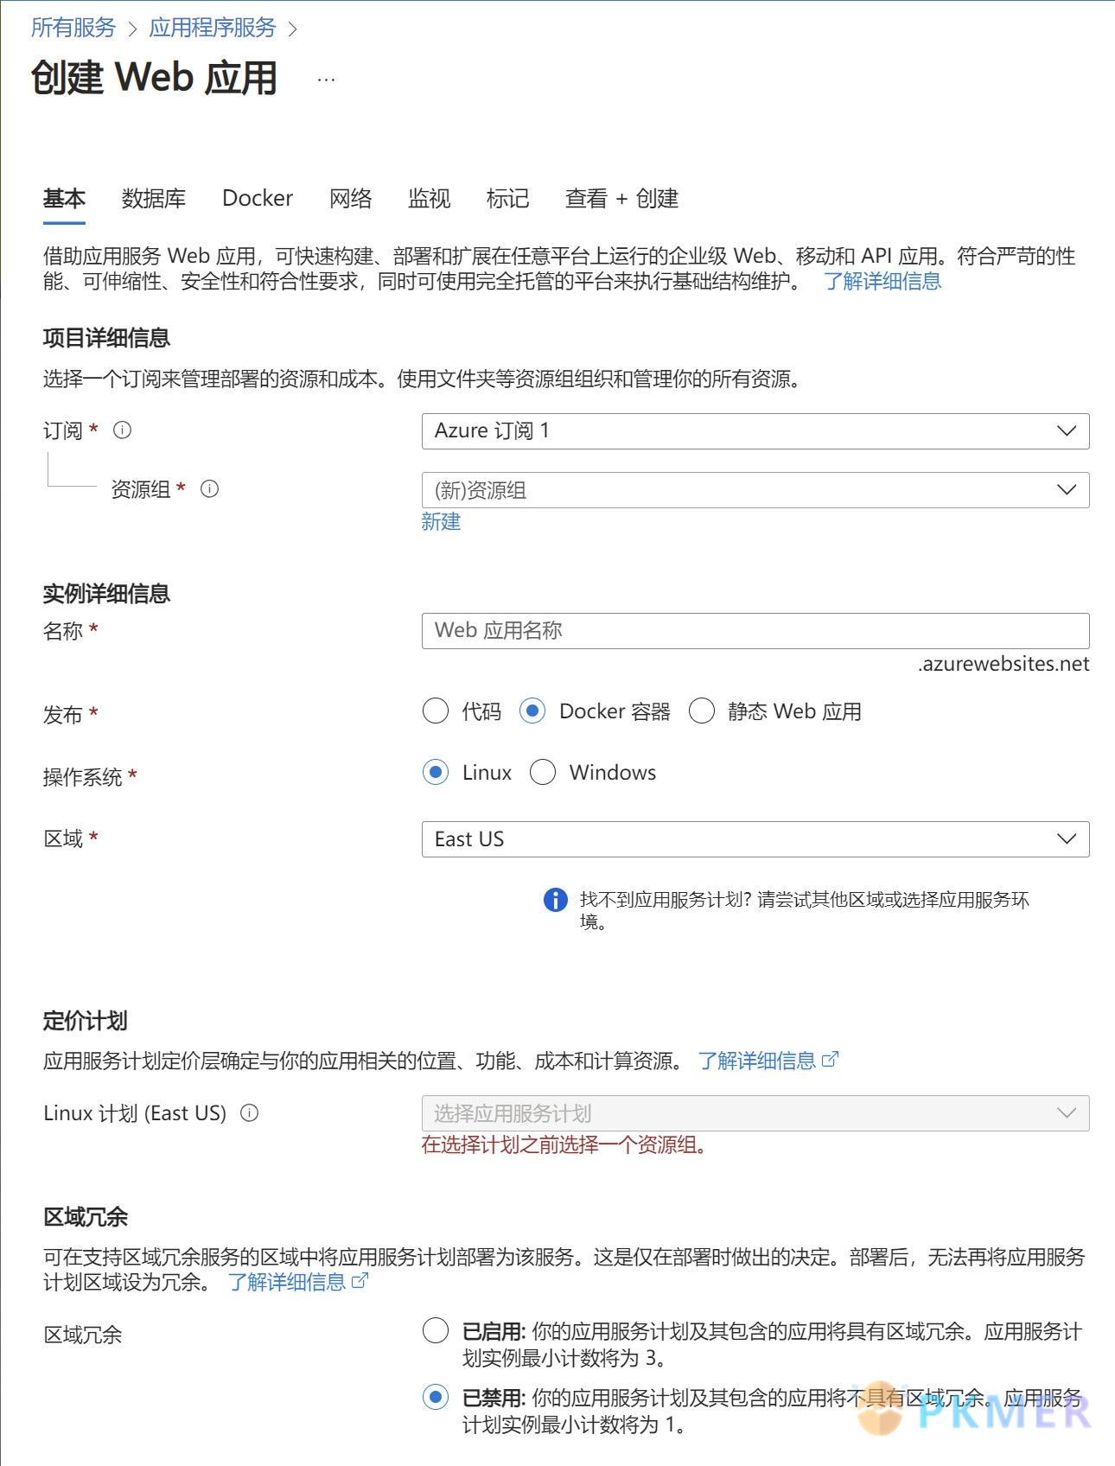Click the 定价计划 section heading

tap(86, 1021)
